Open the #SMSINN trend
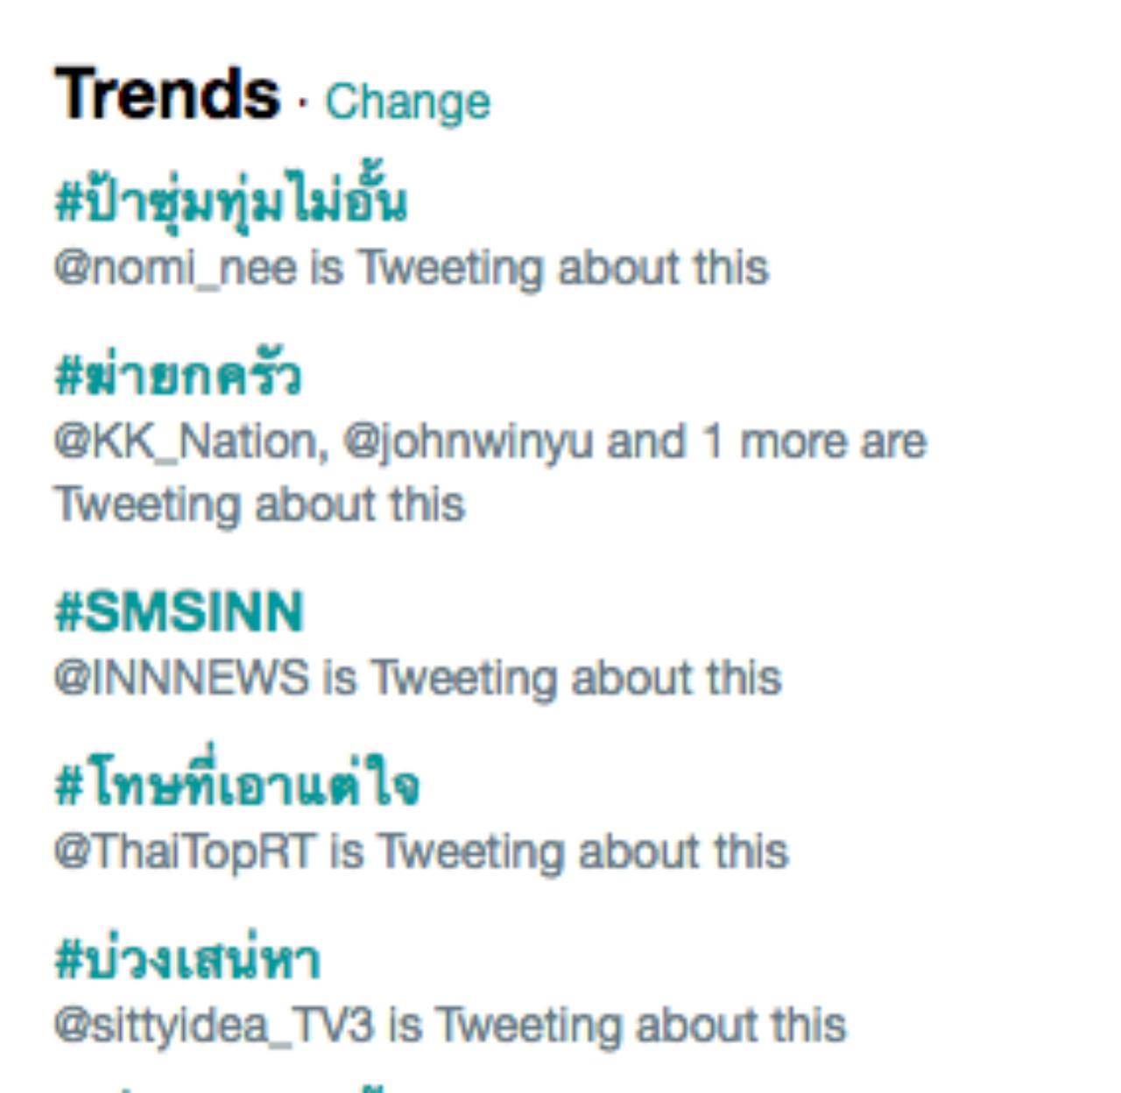1121x1093 pixels. point(179,611)
